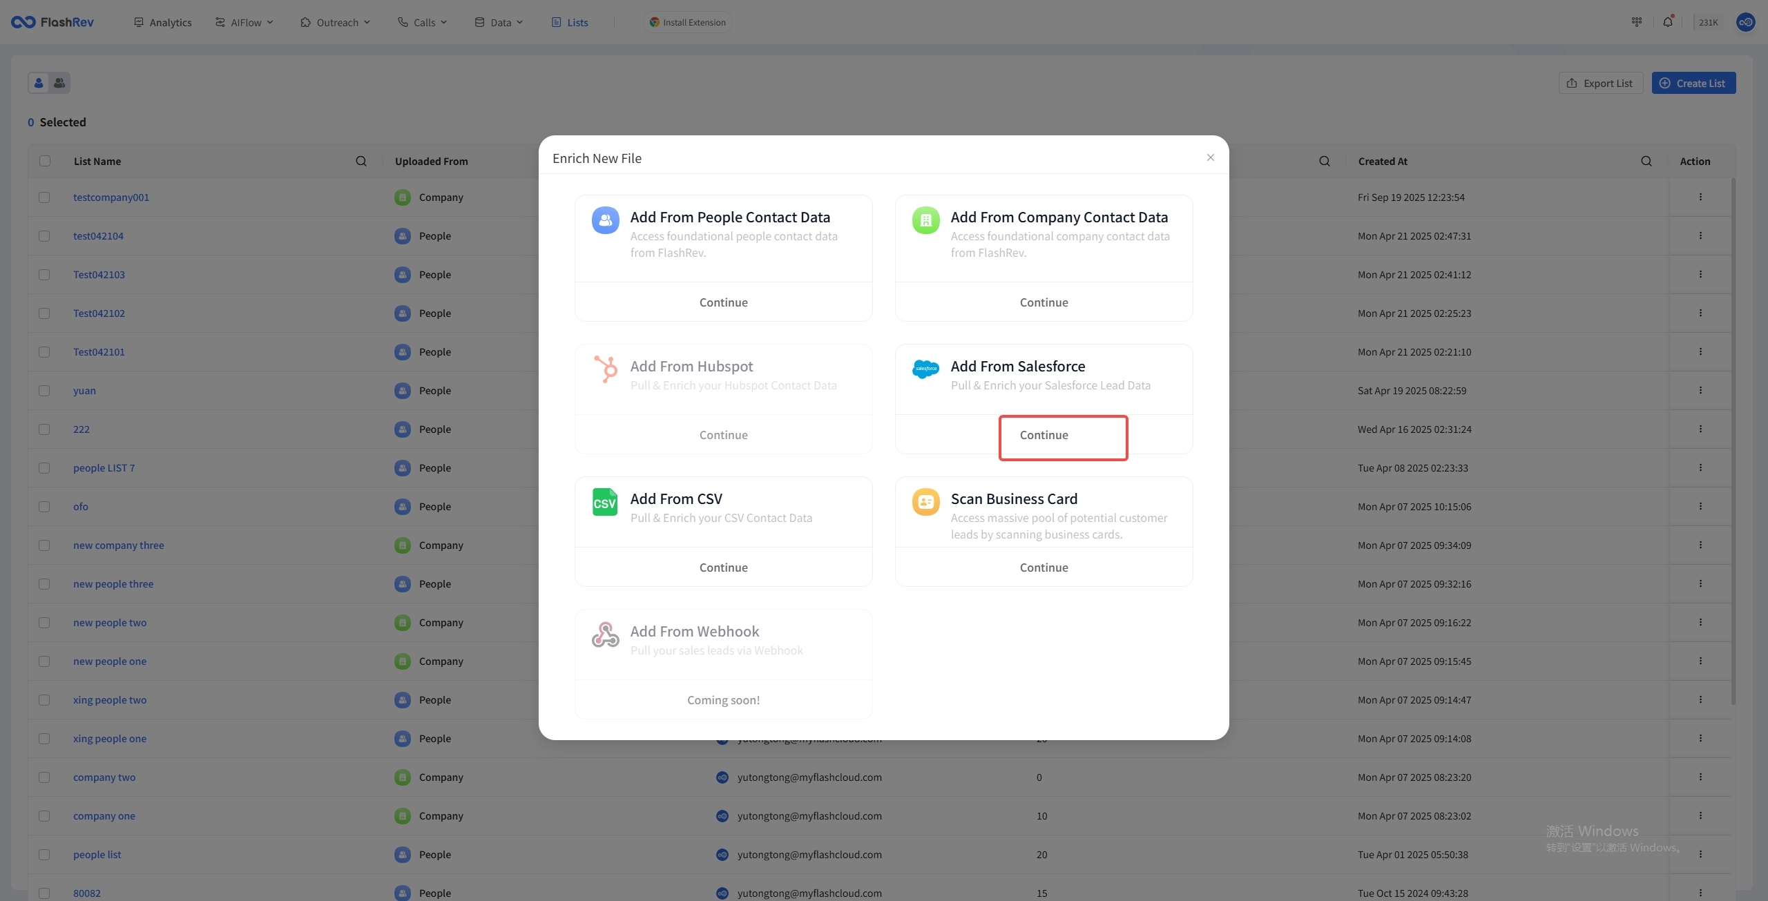Image resolution: width=1768 pixels, height=901 pixels.
Task: Click the green CSV file icon
Action: pyautogui.click(x=605, y=503)
